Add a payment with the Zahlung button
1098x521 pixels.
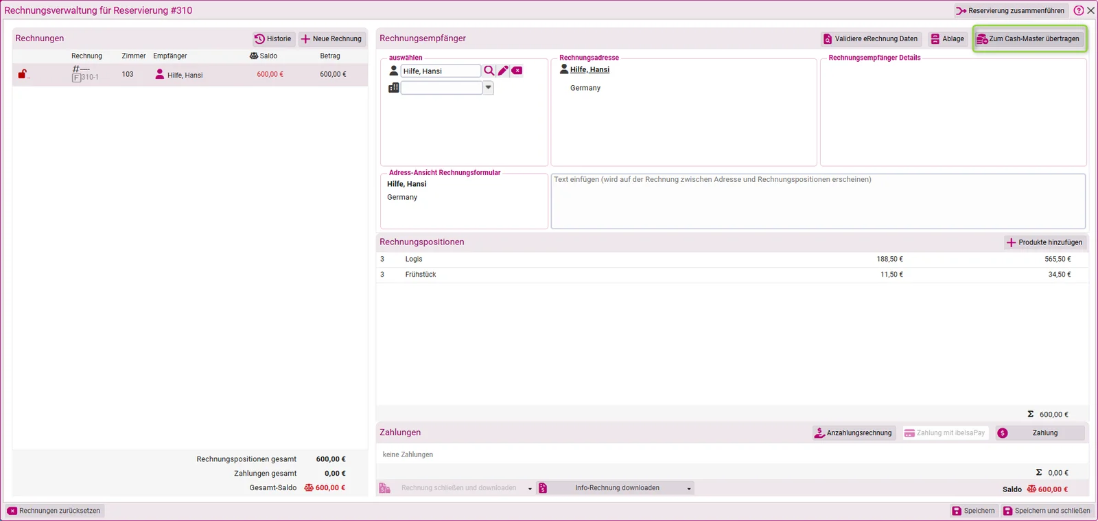pos(1040,433)
